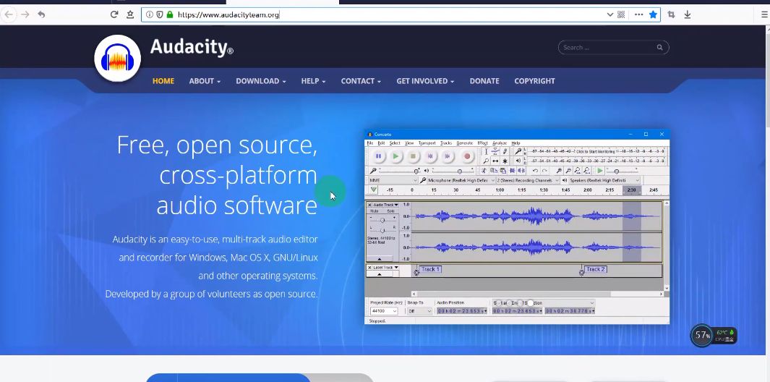770x382 pixels.
Task: Open File menu in Audacity screenshot
Action: (369, 143)
